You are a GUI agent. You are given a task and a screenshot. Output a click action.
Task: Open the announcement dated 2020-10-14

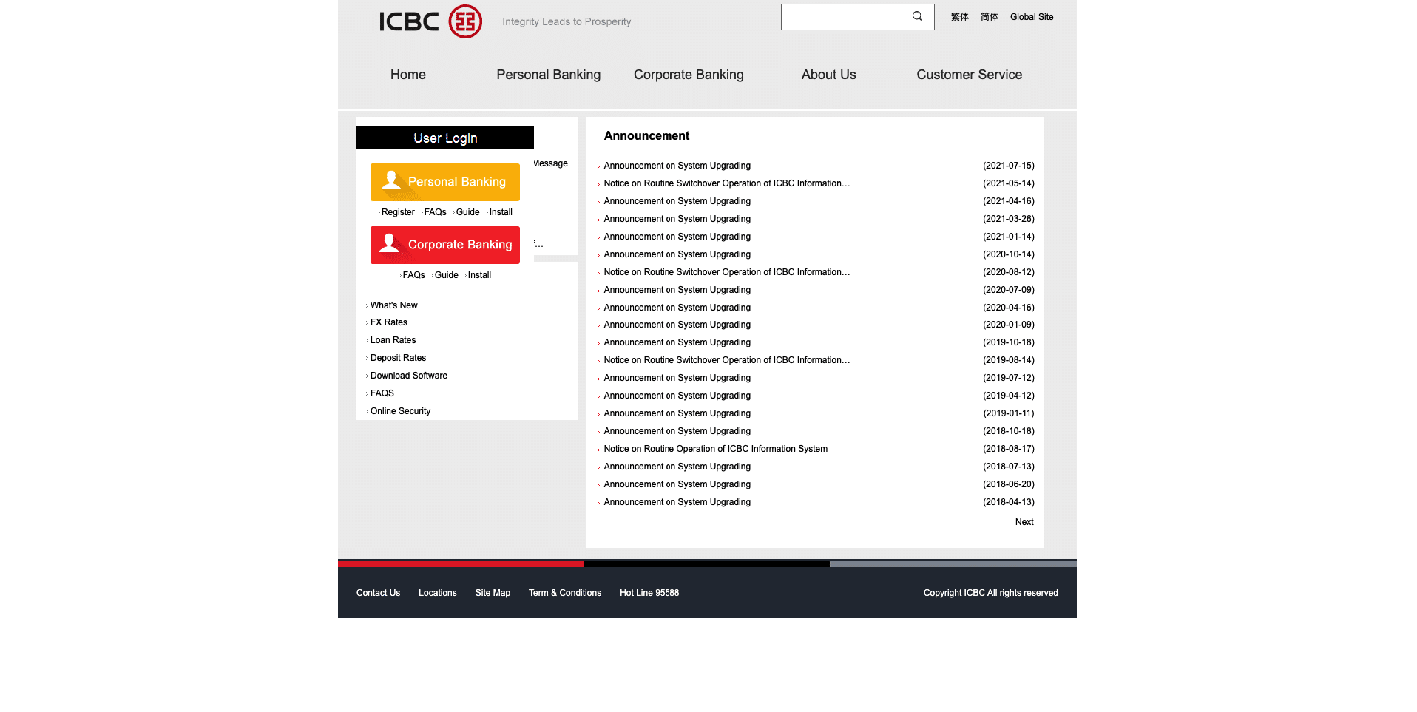click(677, 254)
